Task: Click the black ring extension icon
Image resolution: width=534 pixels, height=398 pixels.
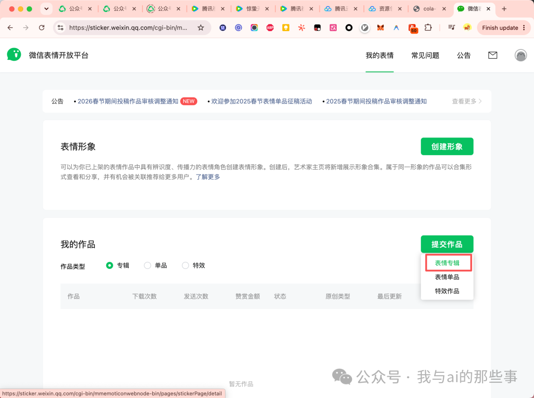Action: point(349,28)
